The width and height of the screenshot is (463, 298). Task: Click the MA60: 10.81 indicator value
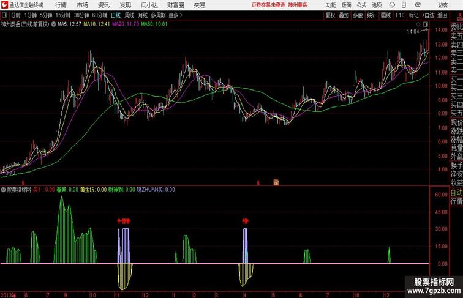(x=154, y=24)
